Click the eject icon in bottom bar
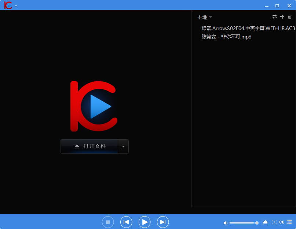 (x=265, y=222)
